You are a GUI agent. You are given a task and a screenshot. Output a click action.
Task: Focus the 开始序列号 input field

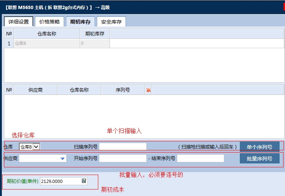(123, 158)
